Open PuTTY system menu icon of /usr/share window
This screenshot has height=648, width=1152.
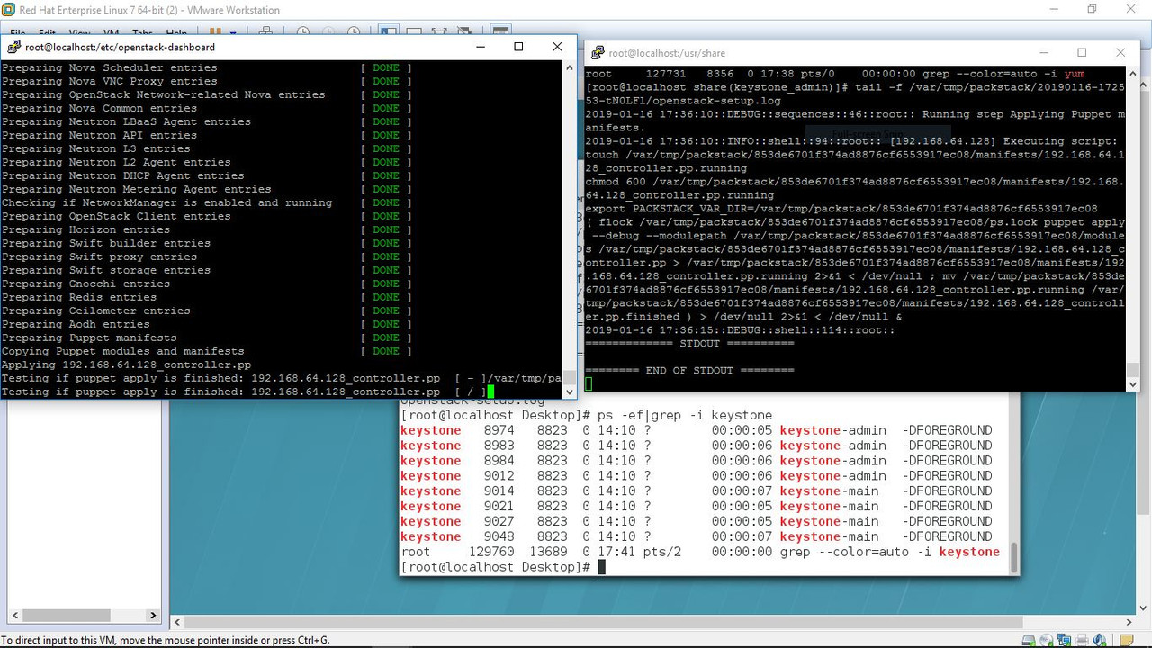[x=596, y=53]
